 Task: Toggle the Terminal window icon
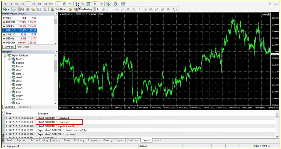[x=39, y=9]
